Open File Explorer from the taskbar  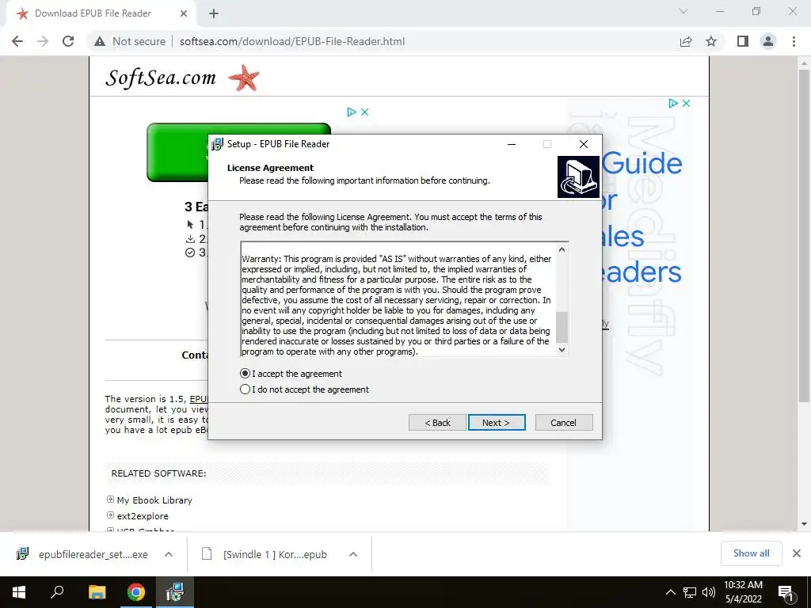pyautogui.click(x=97, y=592)
